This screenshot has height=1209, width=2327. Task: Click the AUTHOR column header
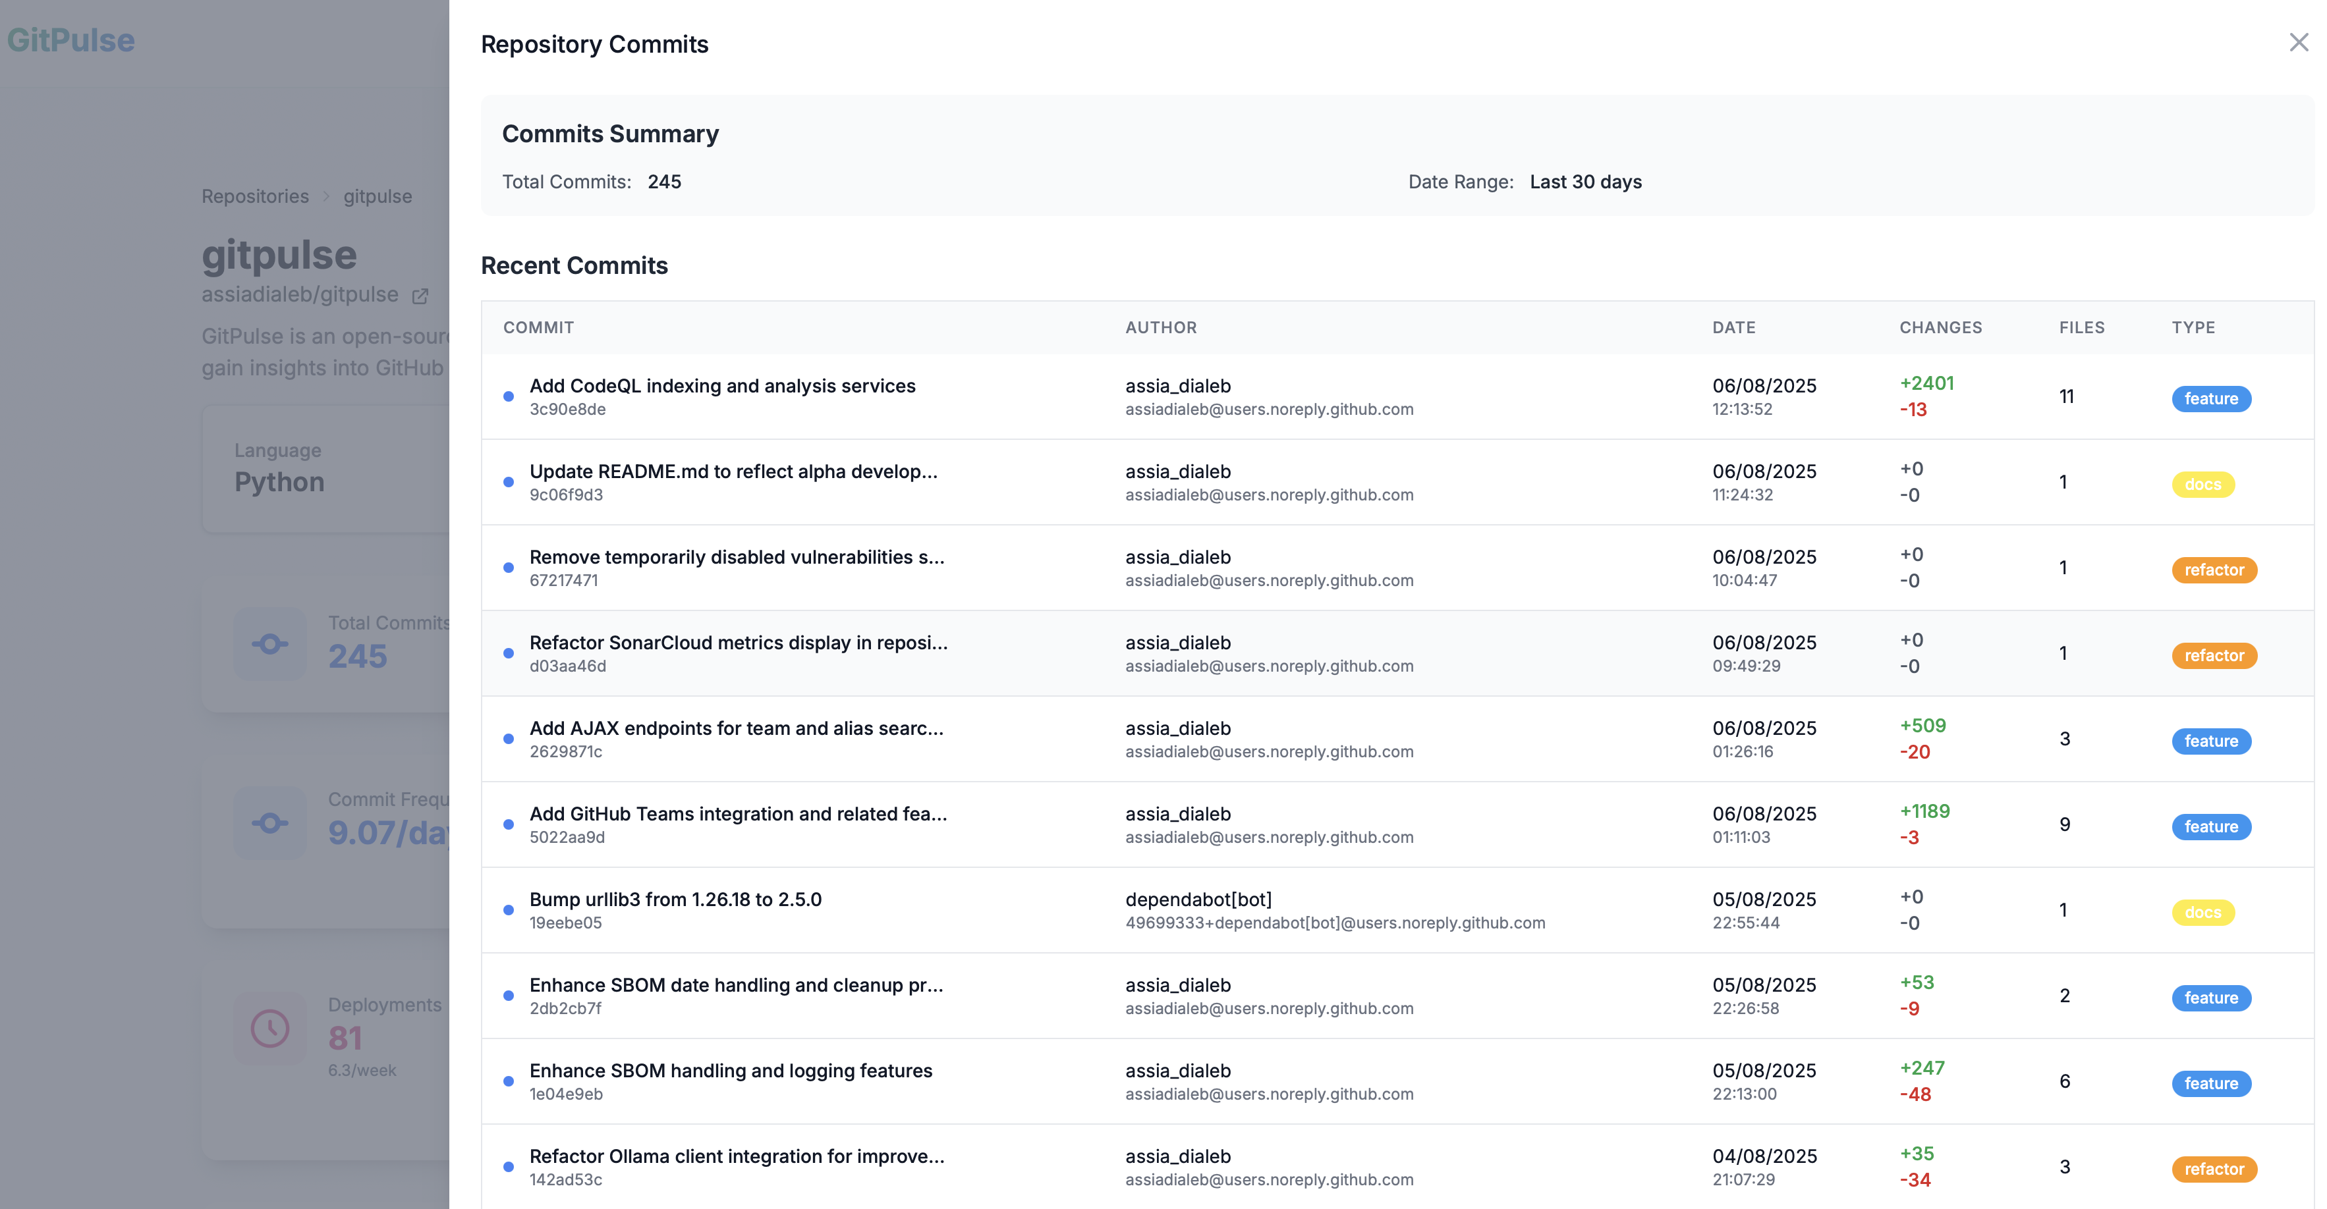pyautogui.click(x=1161, y=328)
